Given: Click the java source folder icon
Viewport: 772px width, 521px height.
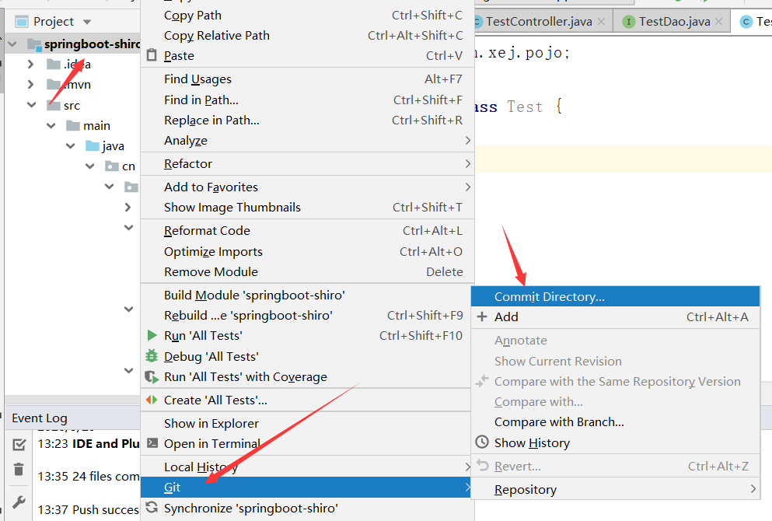Looking at the screenshot, I should tap(93, 145).
